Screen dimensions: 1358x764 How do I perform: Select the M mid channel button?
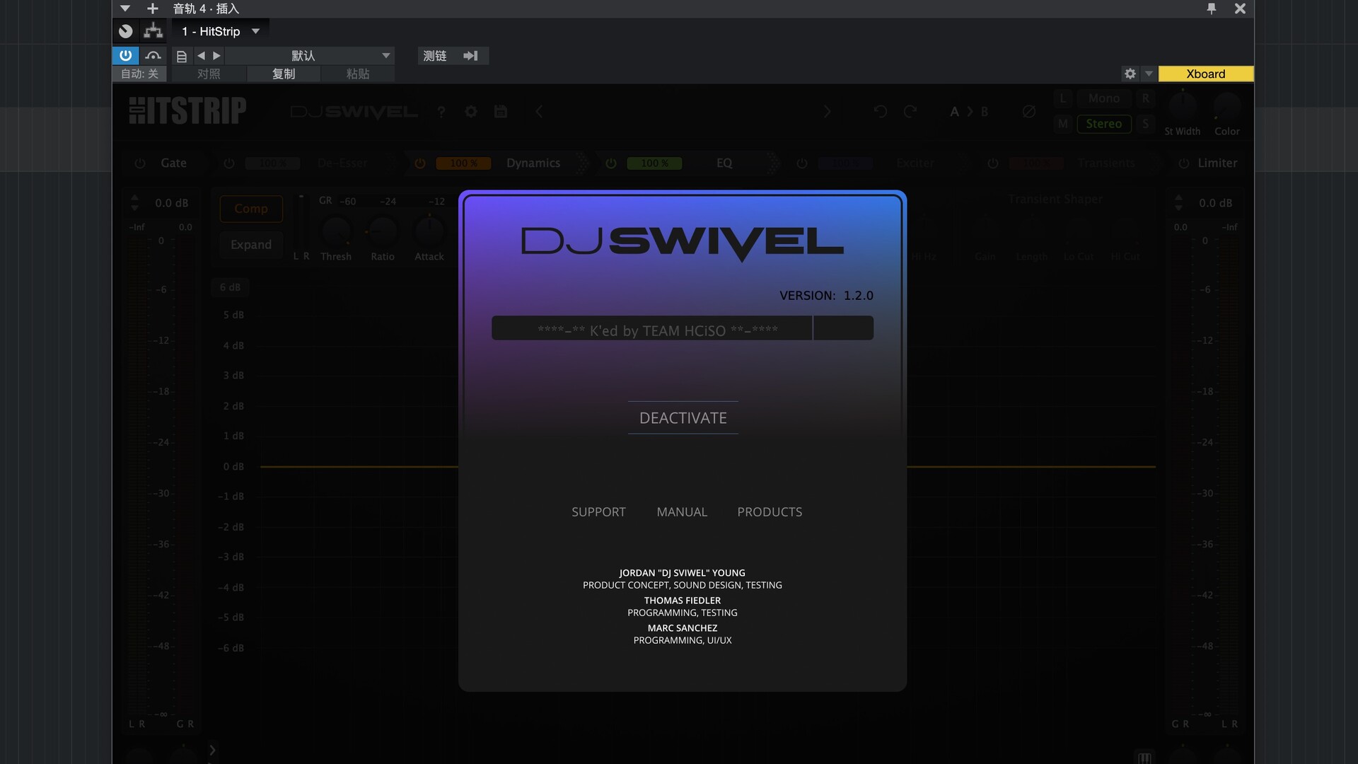(x=1062, y=124)
